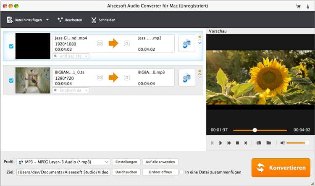Uncheck the Jess Gl...nd.mp4 file checkbox
The image size is (315, 186).
[11, 47]
